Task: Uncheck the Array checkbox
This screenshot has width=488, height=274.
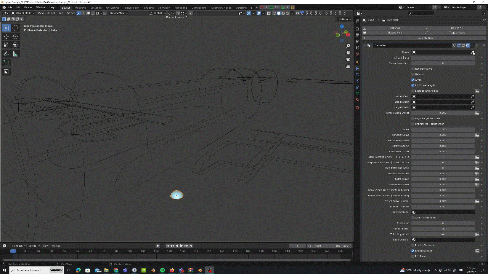Action: tap(413, 80)
